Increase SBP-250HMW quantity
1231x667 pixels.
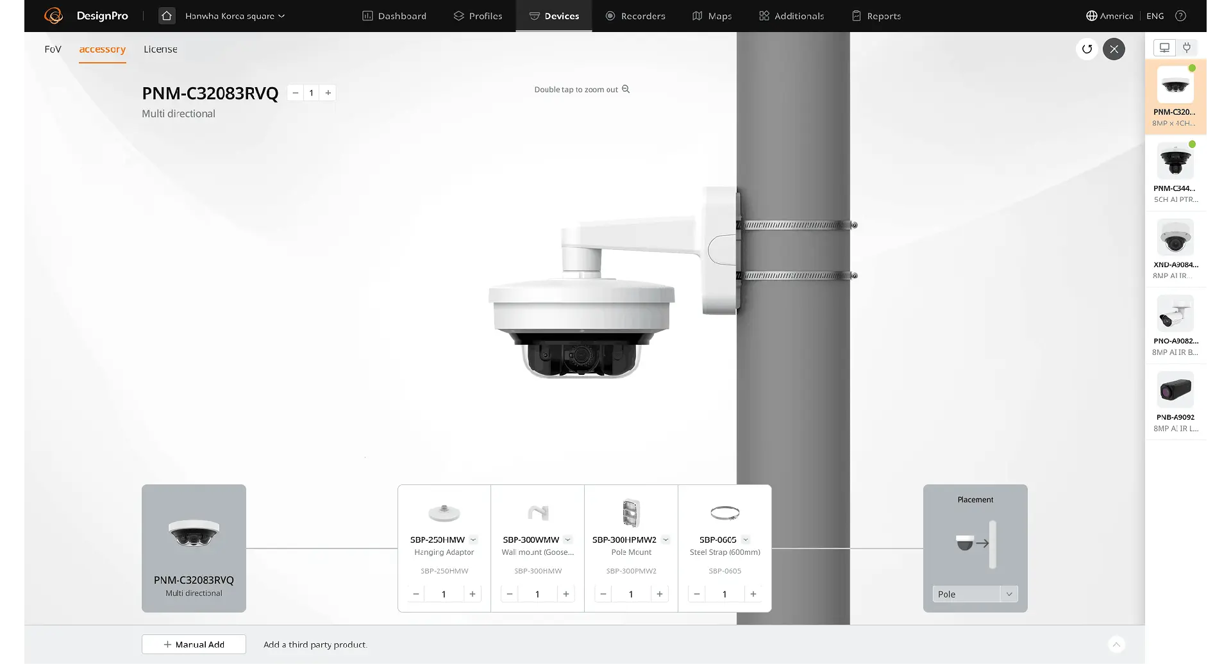(473, 594)
